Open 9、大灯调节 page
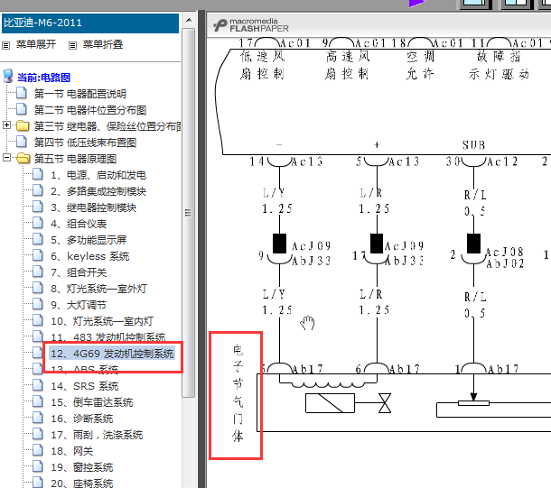 pyautogui.click(x=79, y=305)
